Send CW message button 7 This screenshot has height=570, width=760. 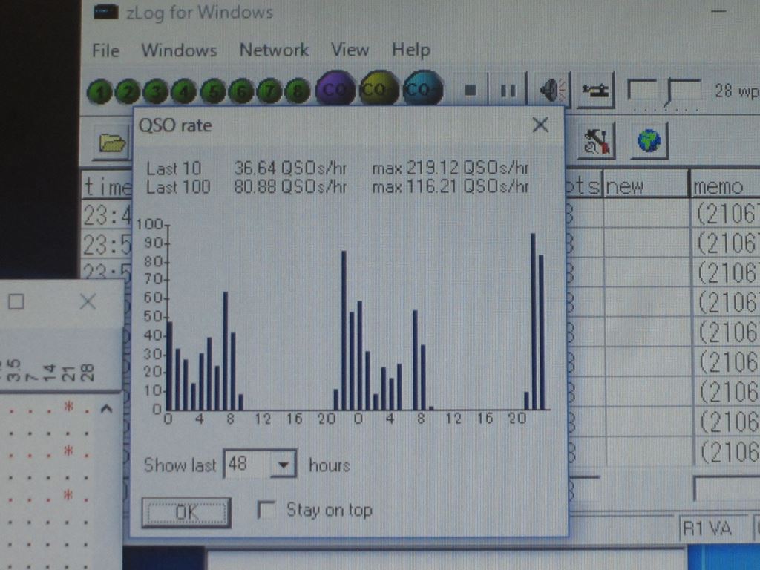[269, 91]
